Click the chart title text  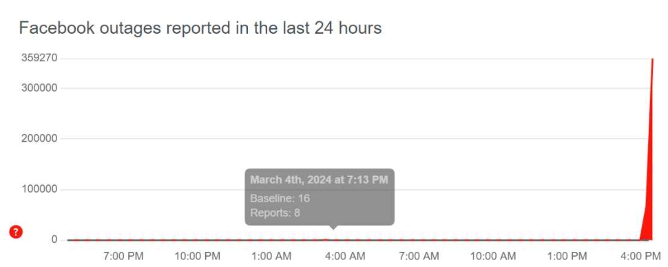coord(200,28)
